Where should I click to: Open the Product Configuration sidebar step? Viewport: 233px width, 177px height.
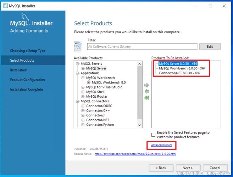(x=27, y=80)
